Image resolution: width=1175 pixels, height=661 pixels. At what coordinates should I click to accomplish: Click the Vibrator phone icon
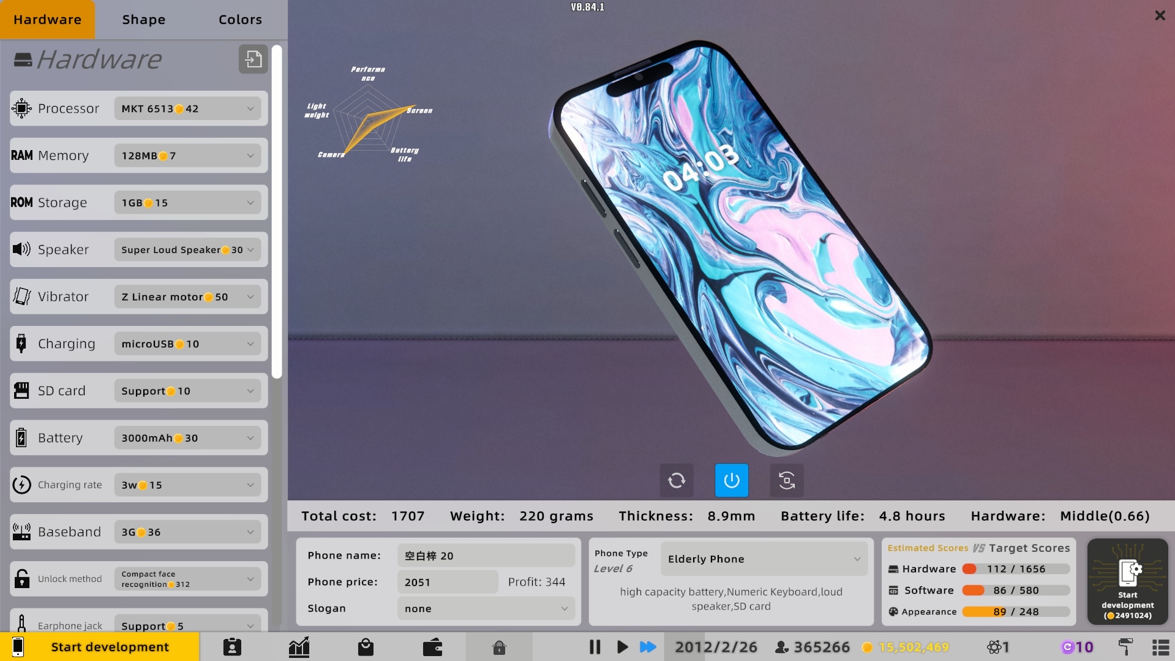21,297
